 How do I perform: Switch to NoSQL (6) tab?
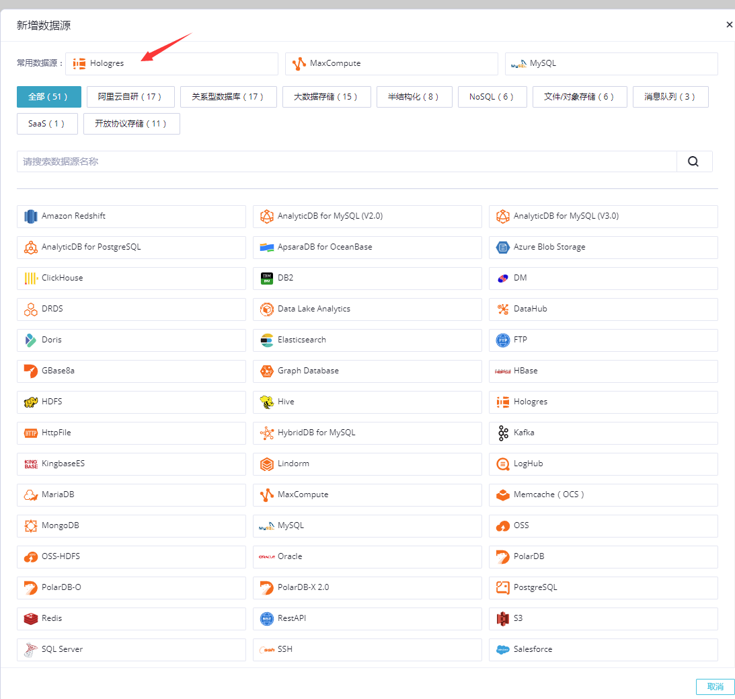pos(492,97)
